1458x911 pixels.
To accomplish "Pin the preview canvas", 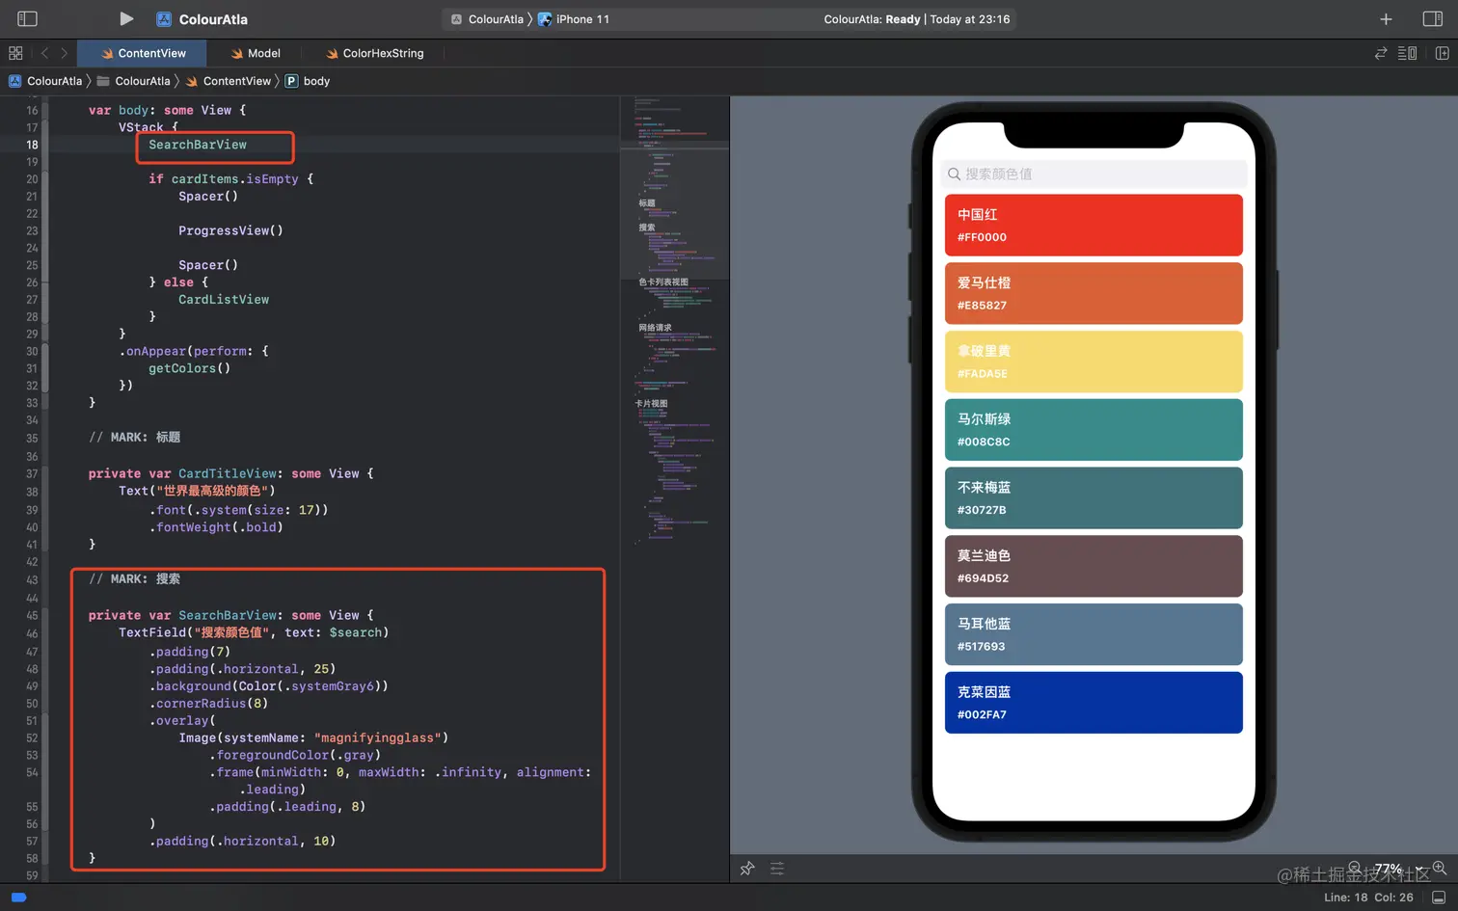I will click(x=747, y=869).
